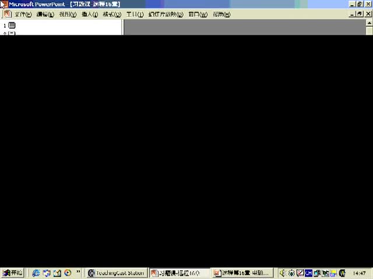Open the 视图(V) menu
The image size is (373, 279).
[x=68, y=15]
